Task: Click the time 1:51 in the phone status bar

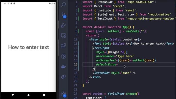Action: [4, 4]
